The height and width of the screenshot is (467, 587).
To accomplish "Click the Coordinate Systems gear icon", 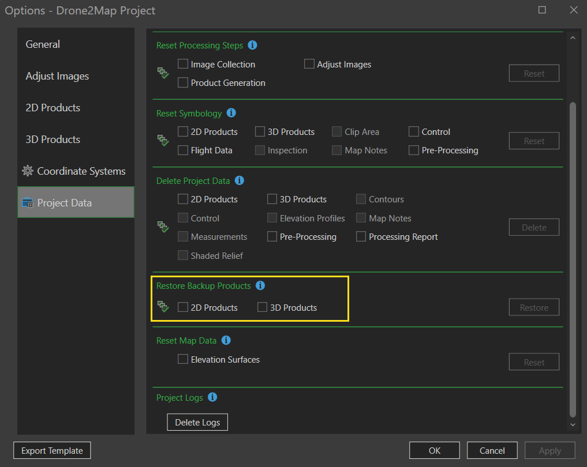I will [28, 171].
